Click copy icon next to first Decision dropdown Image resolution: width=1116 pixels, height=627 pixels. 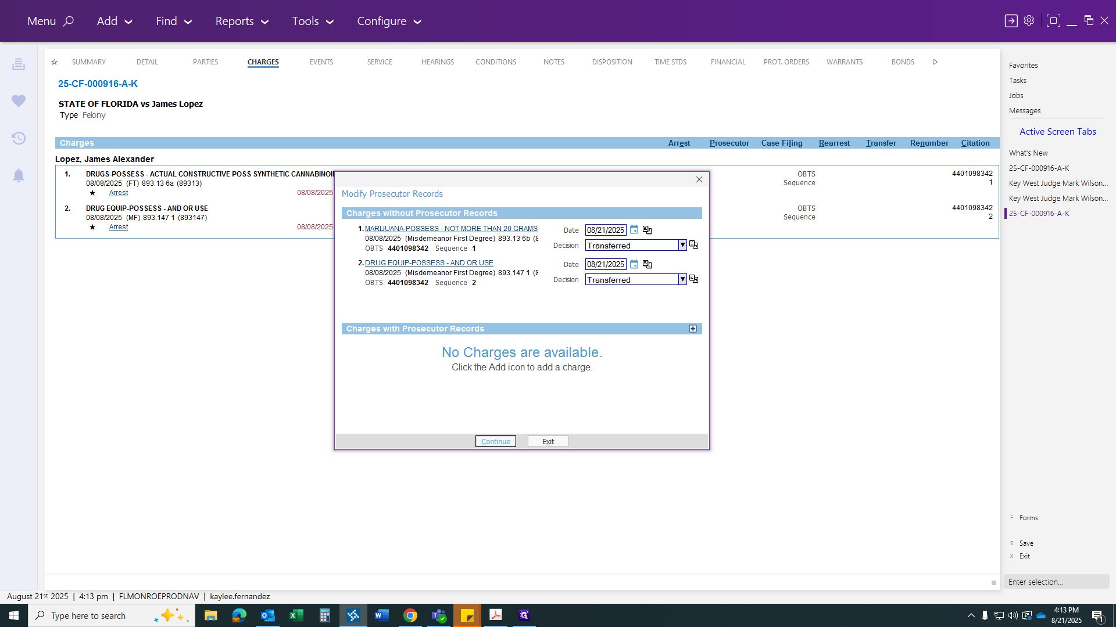(693, 245)
